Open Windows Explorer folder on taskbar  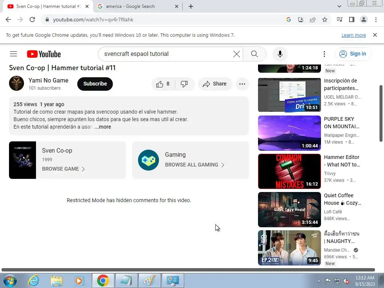point(56,280)
